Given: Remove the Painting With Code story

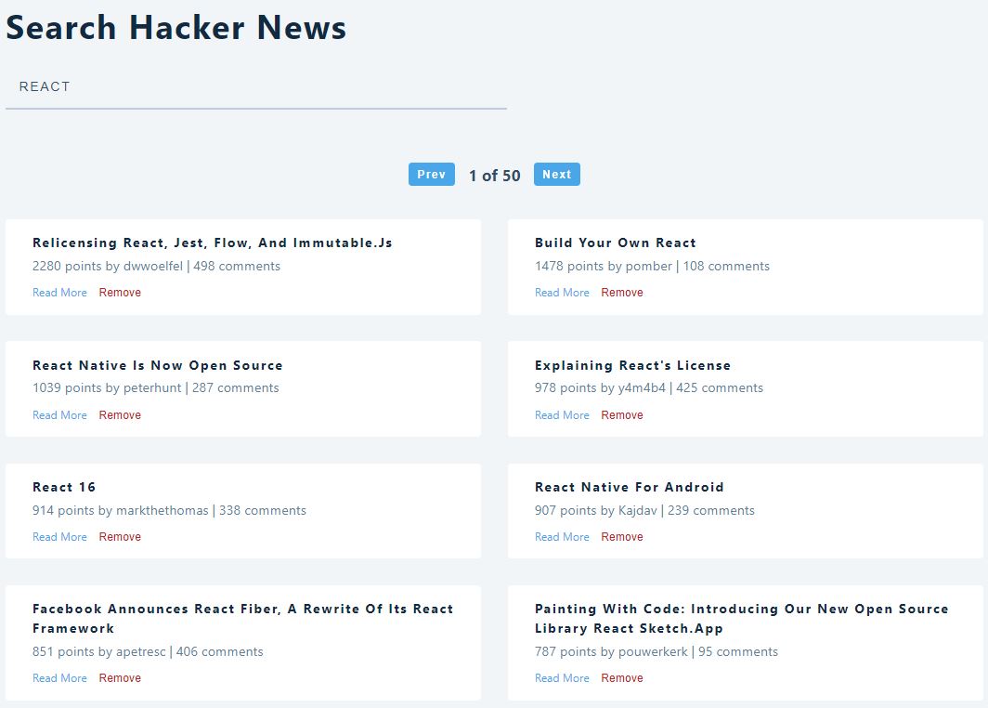Looking at the screenshot, I should 622,677.
